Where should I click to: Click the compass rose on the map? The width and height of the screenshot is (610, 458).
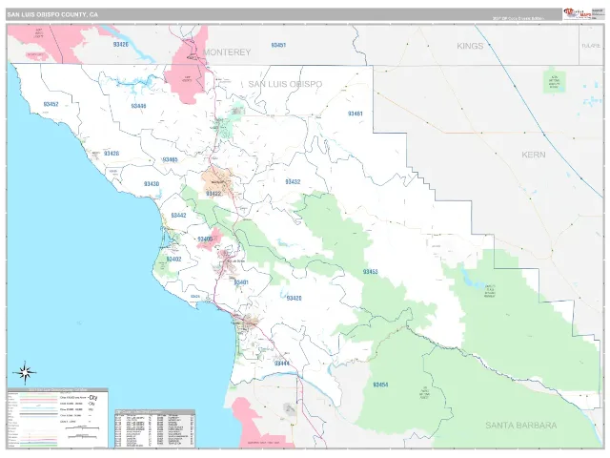coord(25,373)
